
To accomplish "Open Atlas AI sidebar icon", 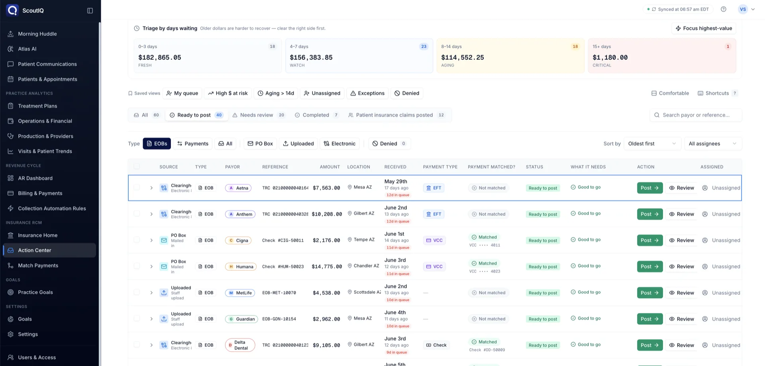I will [11, 49].
